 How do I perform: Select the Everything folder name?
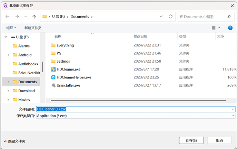pyautogui.click(x=65, y=45)
